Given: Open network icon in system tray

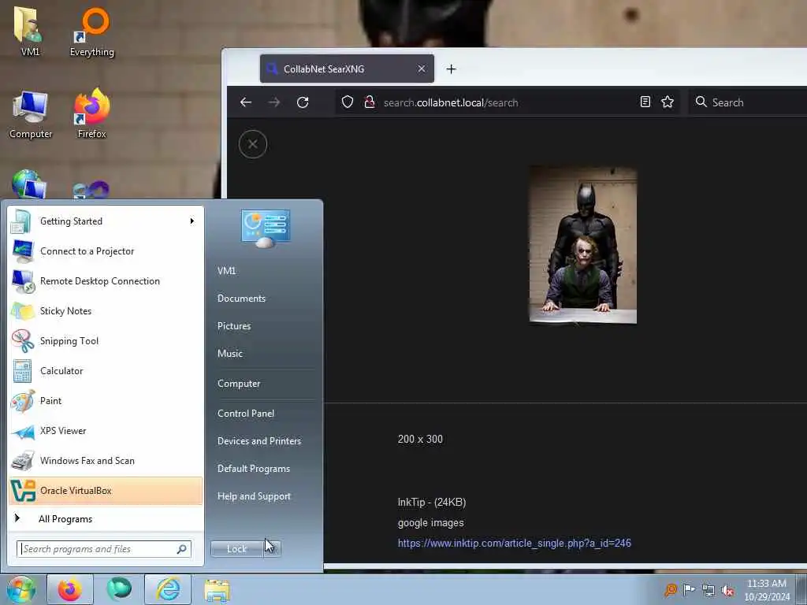Looking at the screenshot, I should click(708, 590).
